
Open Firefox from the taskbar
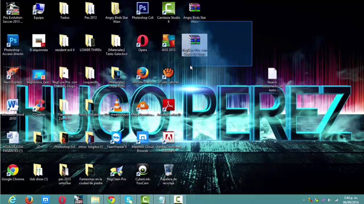tap(29, 199)
